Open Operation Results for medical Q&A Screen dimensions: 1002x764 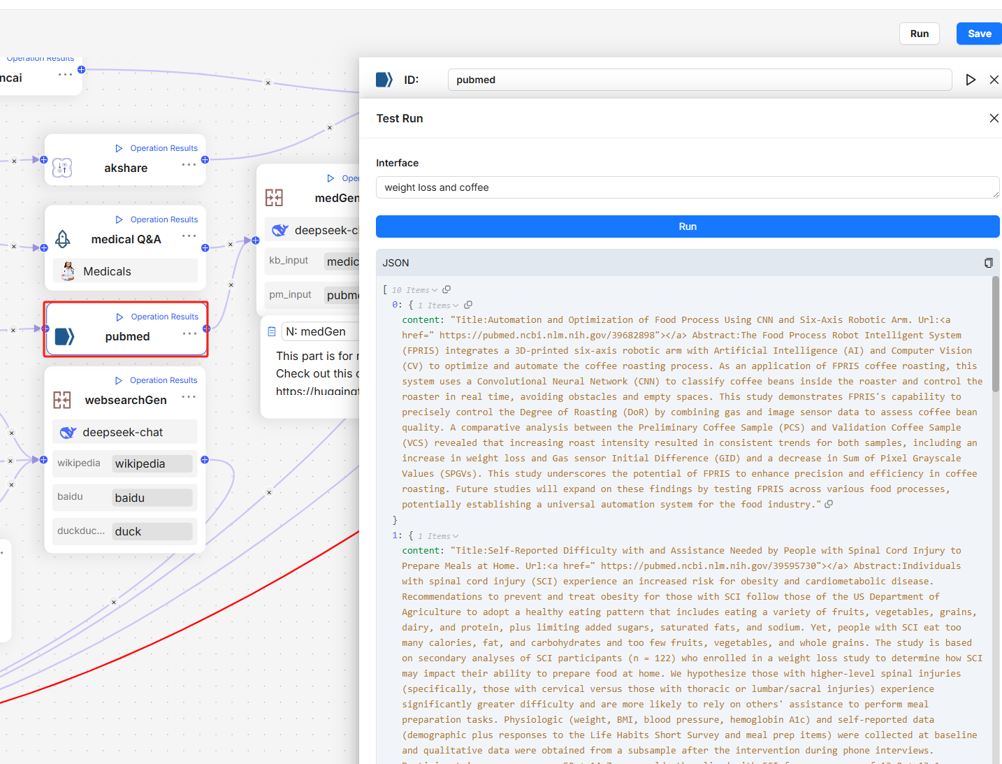click(x=157, y=219)
